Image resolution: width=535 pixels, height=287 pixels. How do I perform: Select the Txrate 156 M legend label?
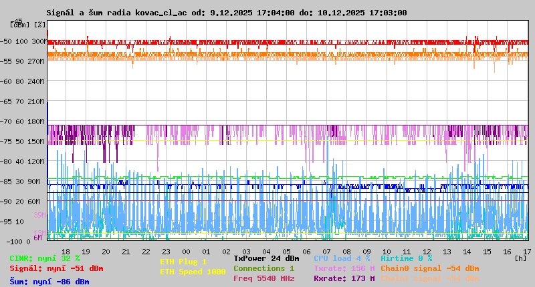pos(344,268)
